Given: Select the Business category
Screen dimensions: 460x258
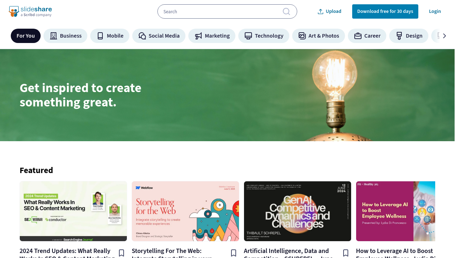Looking at the screenshot, I should click(x=65, y=36).
